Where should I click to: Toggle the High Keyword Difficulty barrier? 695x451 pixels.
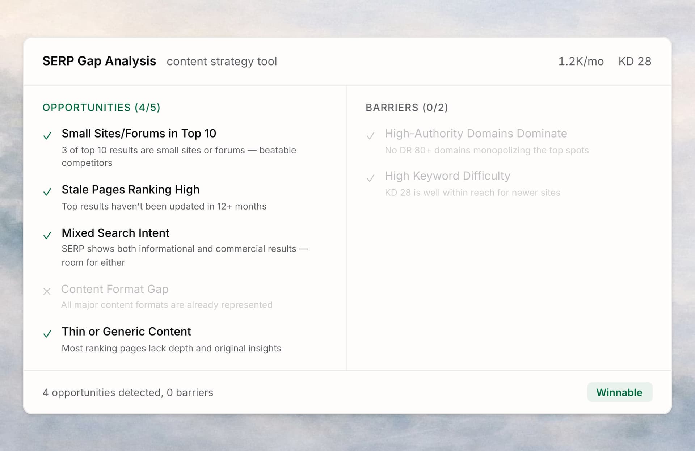tap(448, 176)
